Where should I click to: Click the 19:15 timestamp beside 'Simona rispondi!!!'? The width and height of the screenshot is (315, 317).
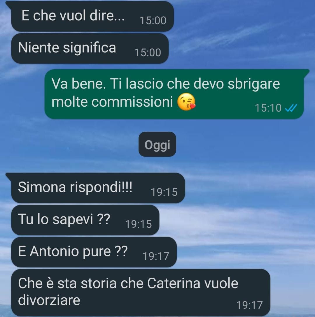coord(164,192)
